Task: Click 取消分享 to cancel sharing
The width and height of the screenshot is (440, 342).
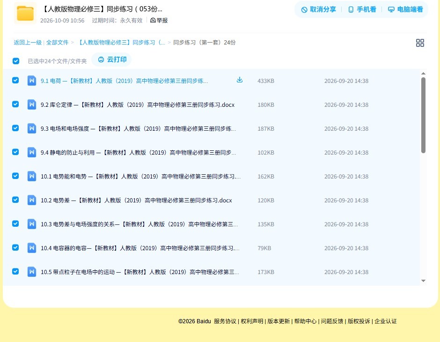Action: (318, 9)
